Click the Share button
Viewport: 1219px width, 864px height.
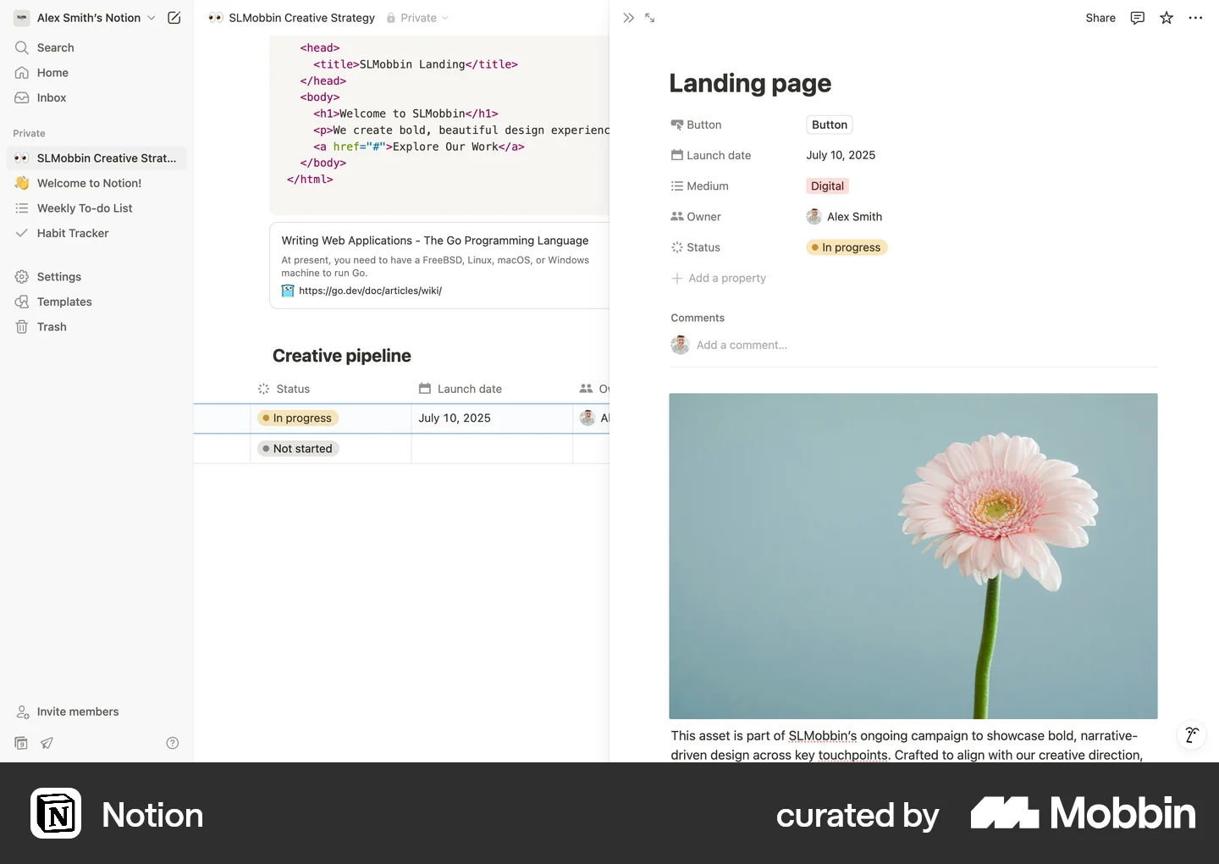point(1100,18)
